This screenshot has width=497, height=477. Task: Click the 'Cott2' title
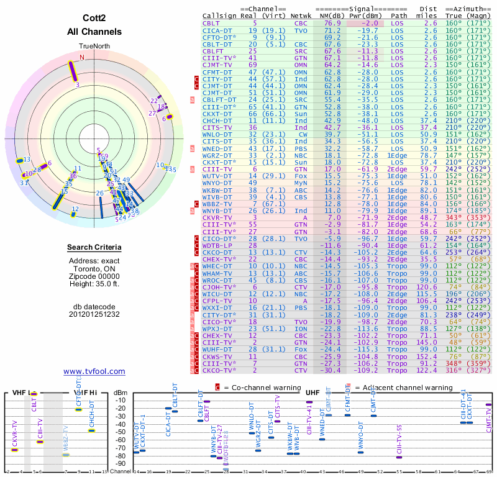[x=94, y=18]
